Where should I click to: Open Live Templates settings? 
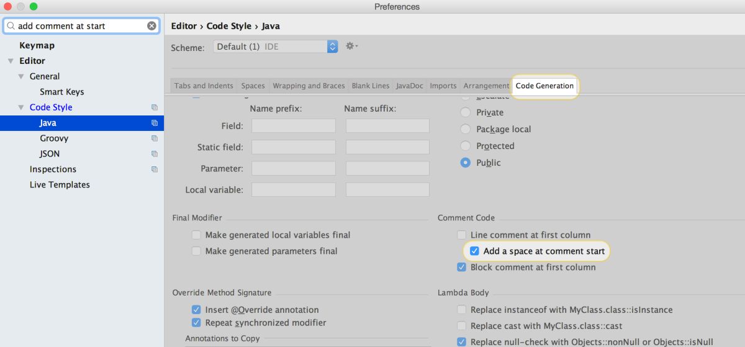click(x=60, y=185)
